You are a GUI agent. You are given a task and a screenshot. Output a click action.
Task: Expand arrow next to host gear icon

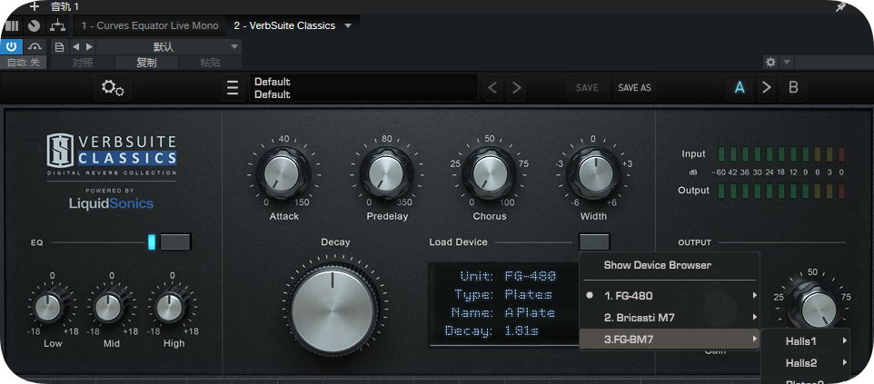787,63
